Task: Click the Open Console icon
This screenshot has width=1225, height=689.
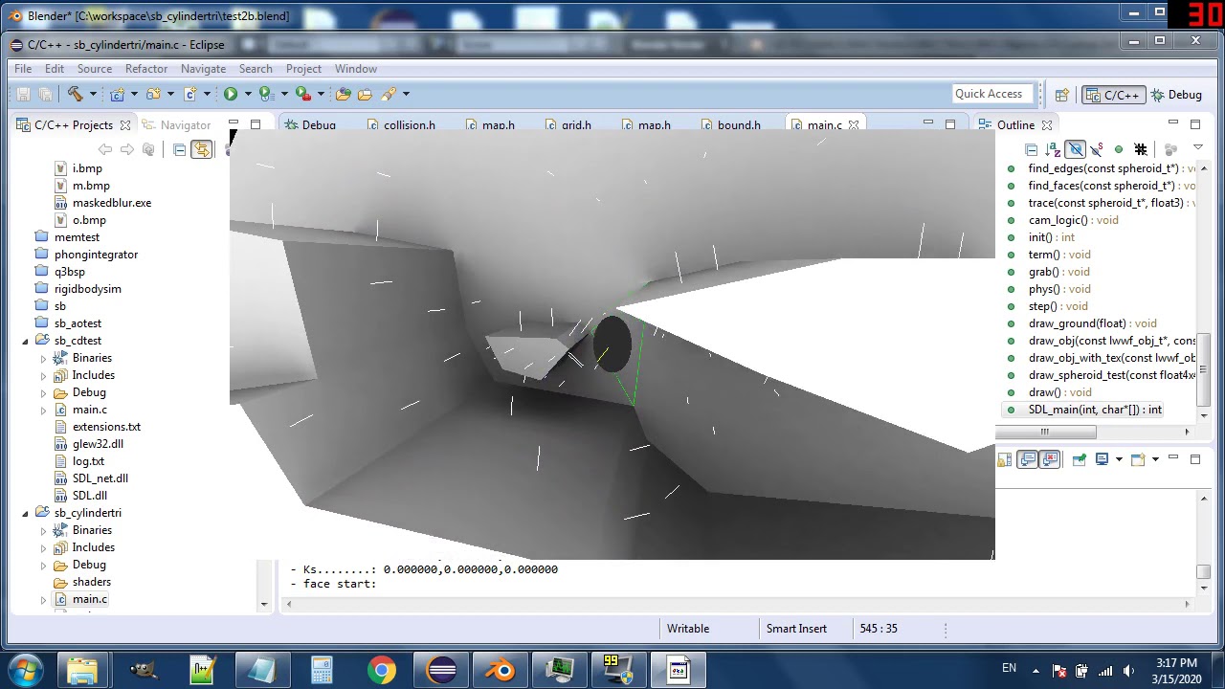Action: click(x=1138, y=460)
